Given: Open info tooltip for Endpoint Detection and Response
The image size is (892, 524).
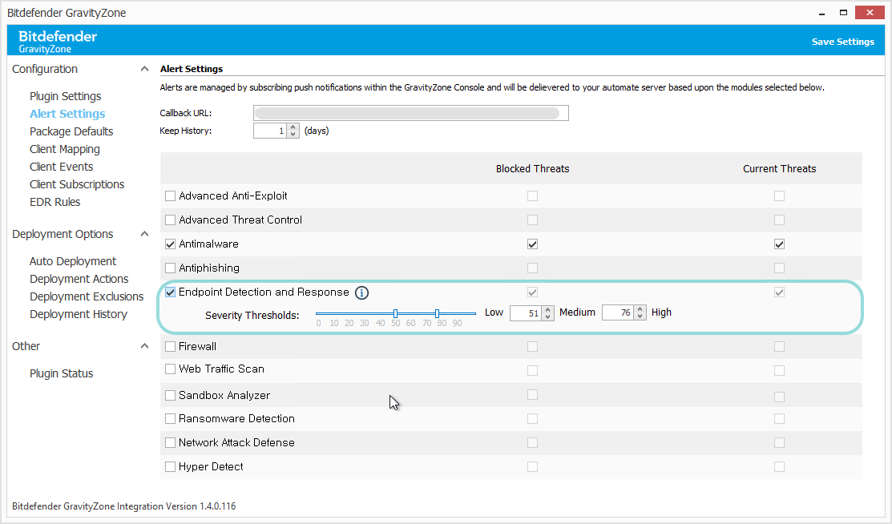Looking at the screenshot, I should point(361,292).
